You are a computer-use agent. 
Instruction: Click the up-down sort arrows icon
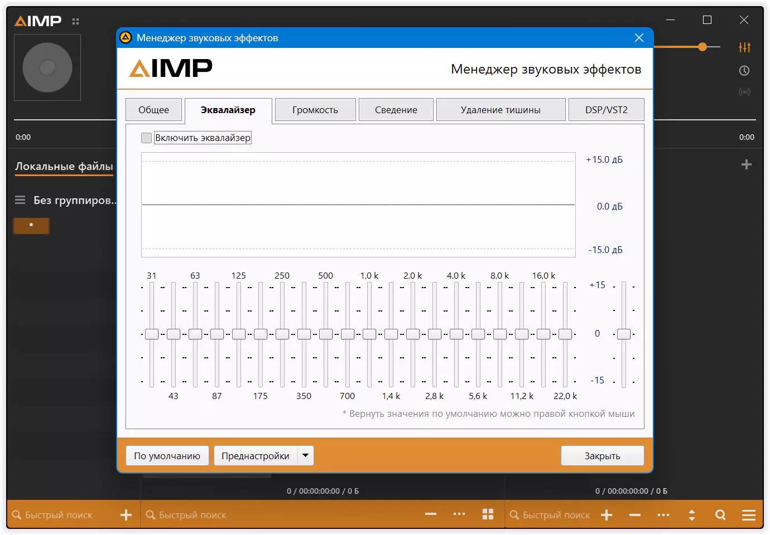[692, 515]
